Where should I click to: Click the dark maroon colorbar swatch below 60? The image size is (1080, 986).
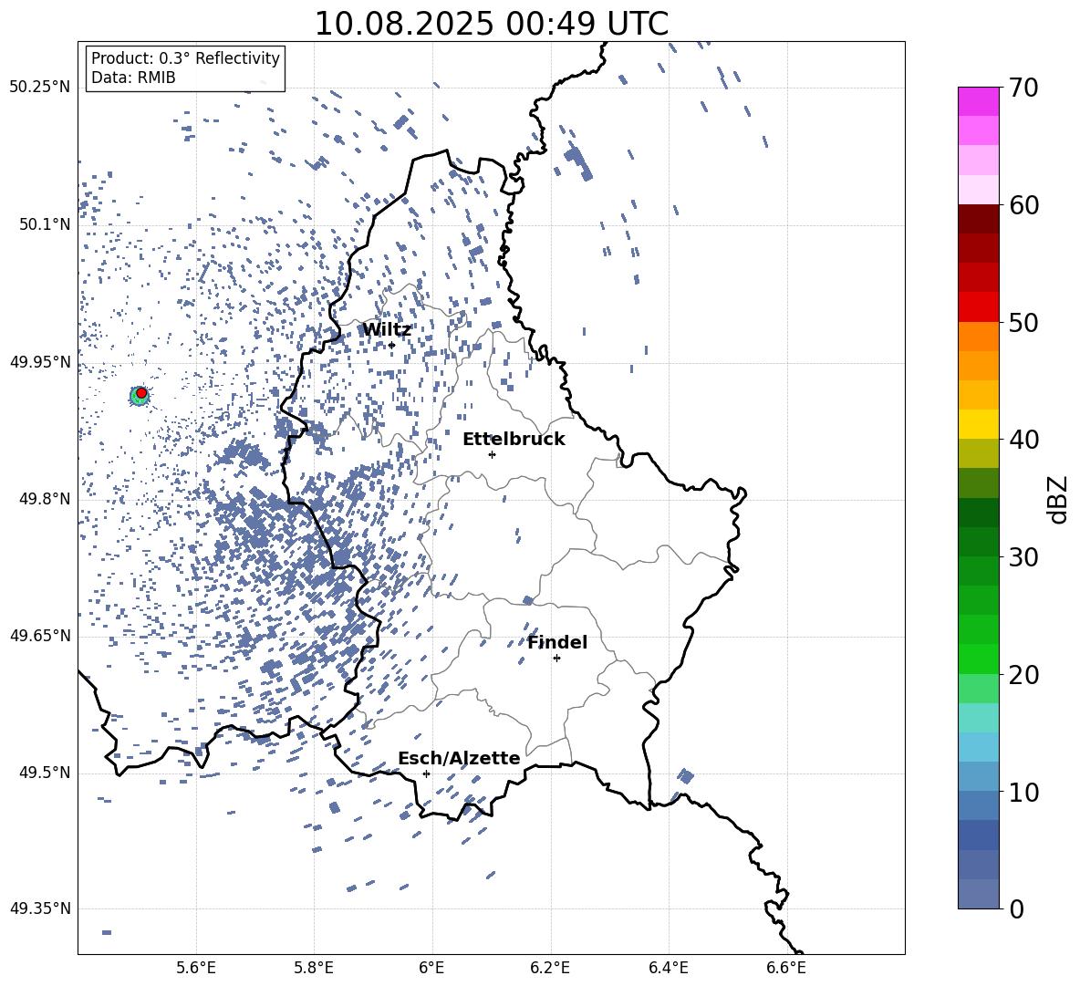(979, 219)
